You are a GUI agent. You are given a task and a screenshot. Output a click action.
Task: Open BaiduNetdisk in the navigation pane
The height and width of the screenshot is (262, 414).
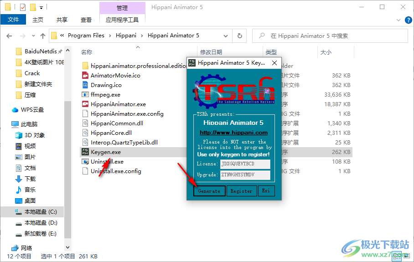point(41,51)
